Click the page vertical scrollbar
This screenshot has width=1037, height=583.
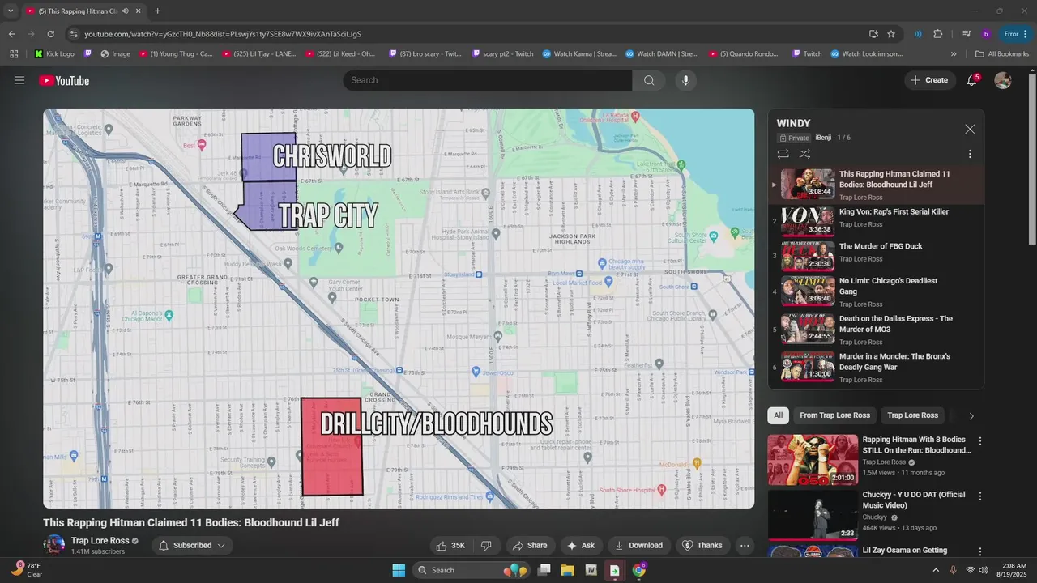click(x=1031, y=159)
